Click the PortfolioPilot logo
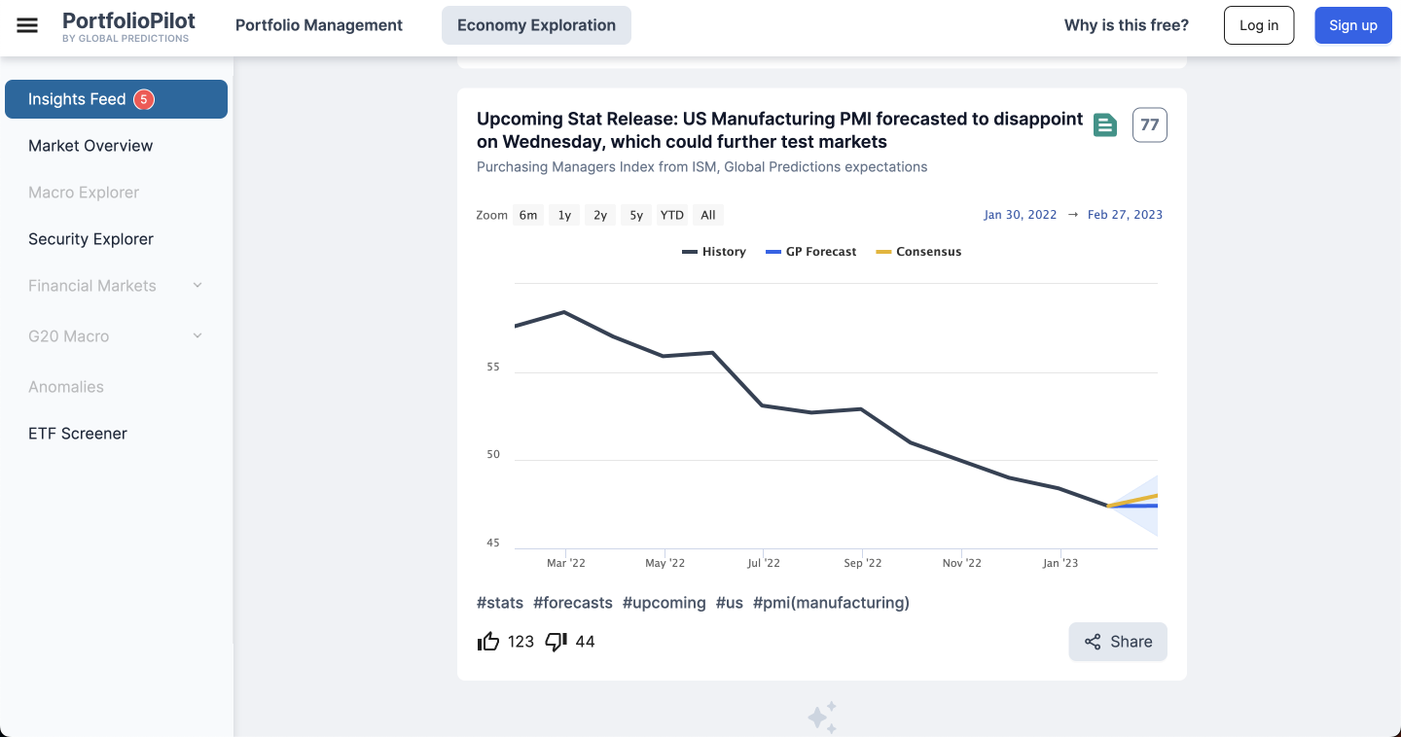Screen dimensions: 1401x737 click(127, 25)
